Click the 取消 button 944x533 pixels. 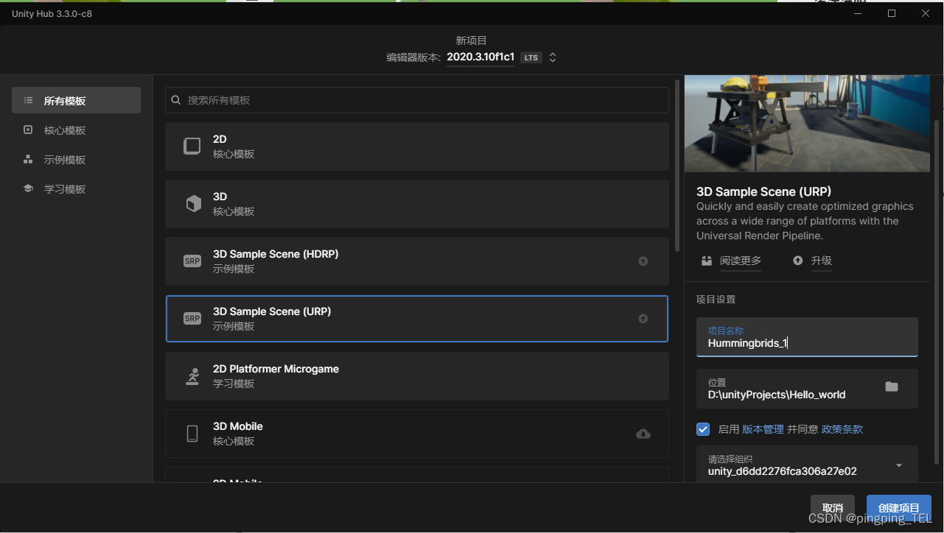833,508
